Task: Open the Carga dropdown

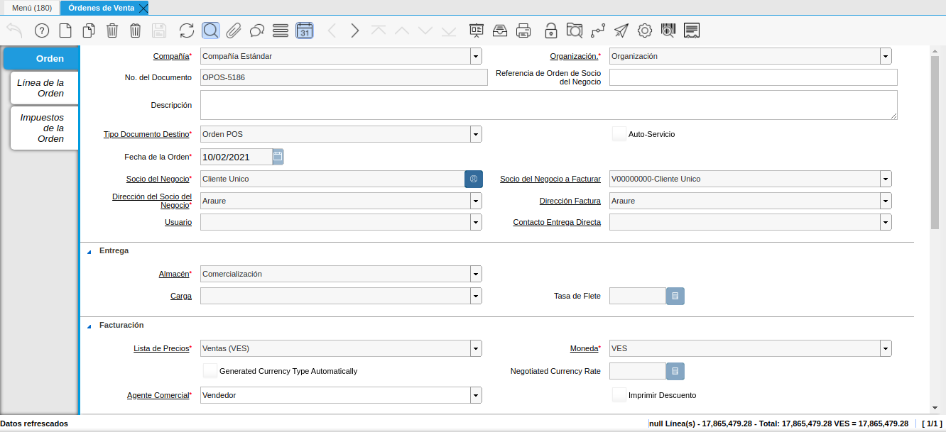Action: (476, 296)
